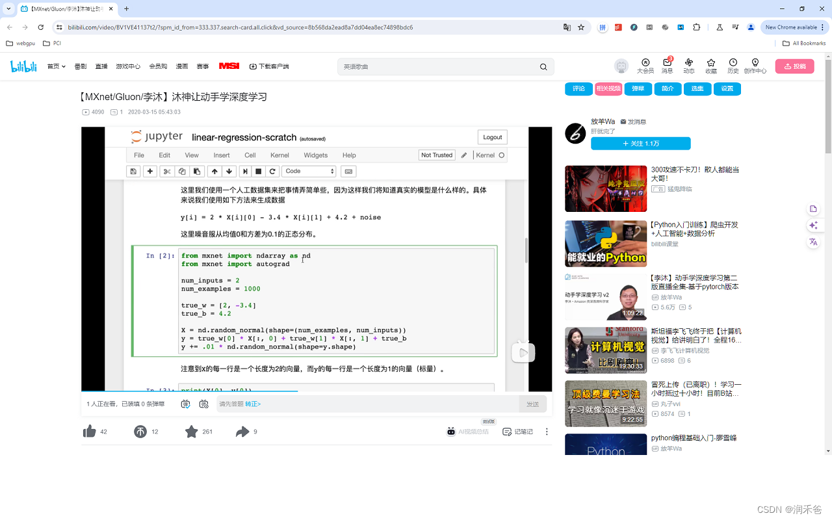
Task: Open Chrome tab search dropdown arrow
Action: pos(9,9)
